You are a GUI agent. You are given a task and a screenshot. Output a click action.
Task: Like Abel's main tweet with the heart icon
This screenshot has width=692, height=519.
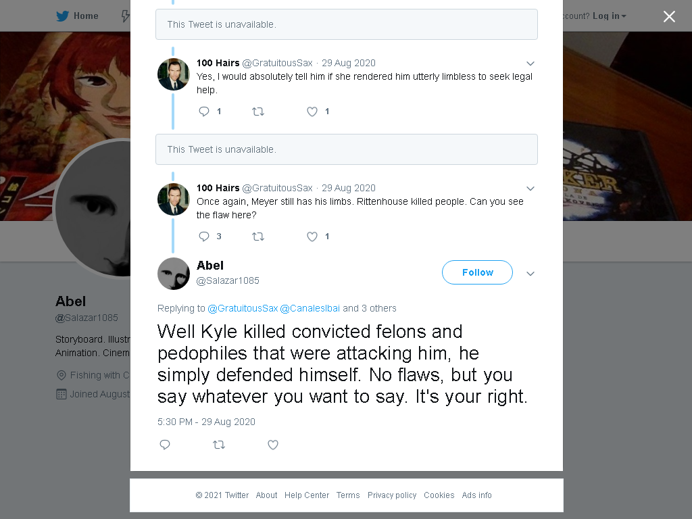(x=273, y=445)
